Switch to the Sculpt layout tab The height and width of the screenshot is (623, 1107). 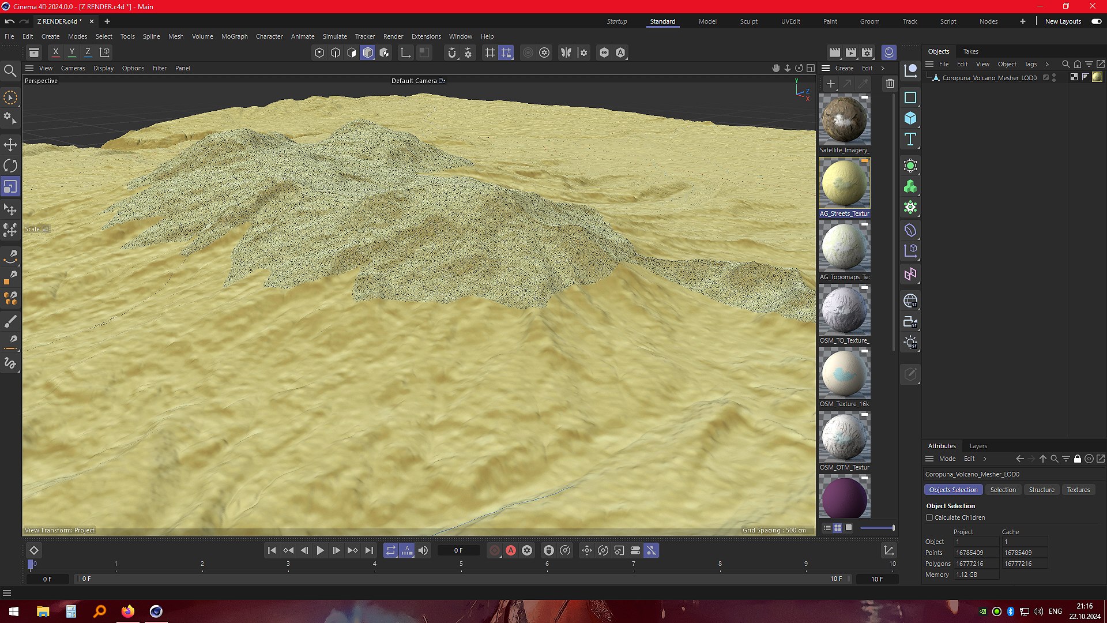click(x=749, y=21)
